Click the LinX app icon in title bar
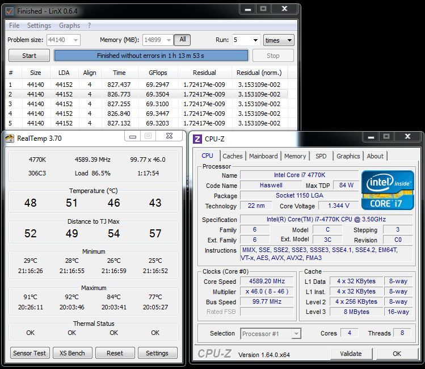This screenshot has height=369, width=425. pyautogui.click(x=10, y=11)
